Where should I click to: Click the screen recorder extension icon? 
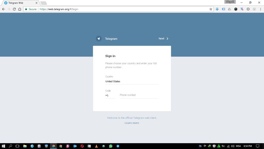click(242, 9)
